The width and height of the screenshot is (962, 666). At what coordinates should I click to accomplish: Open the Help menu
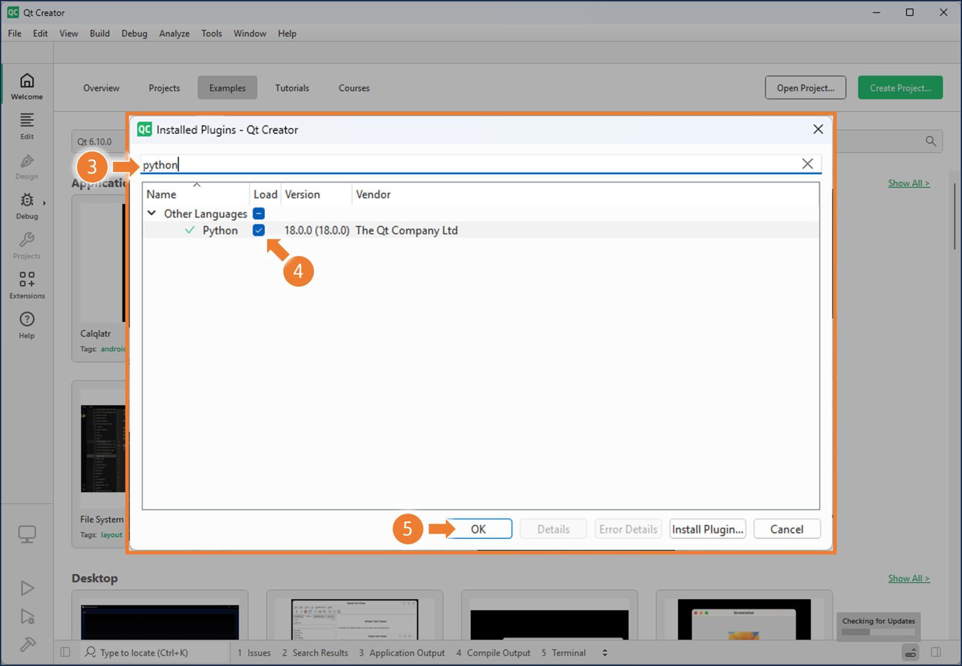click(x=287, y=33)
